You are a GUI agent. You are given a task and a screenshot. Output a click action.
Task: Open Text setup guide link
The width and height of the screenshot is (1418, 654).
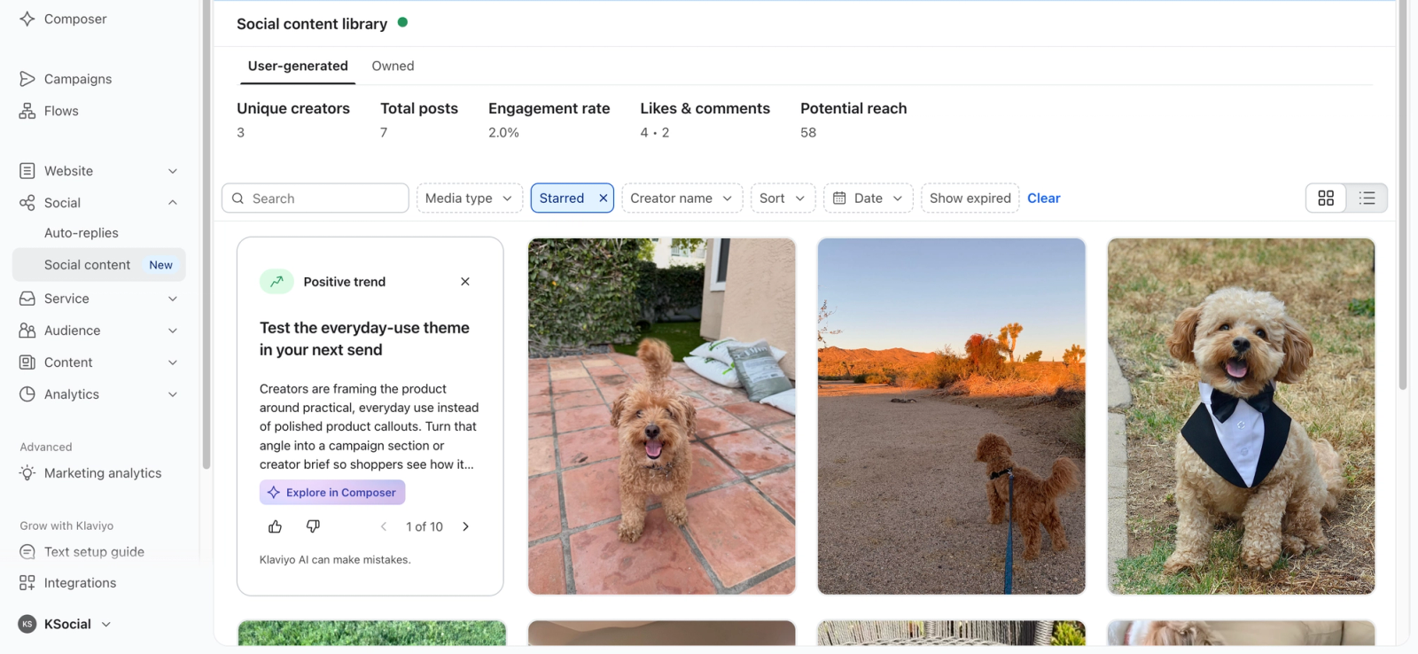pos(94,551)
